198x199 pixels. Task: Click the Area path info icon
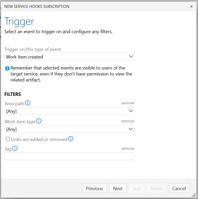[x=28, y=103]
